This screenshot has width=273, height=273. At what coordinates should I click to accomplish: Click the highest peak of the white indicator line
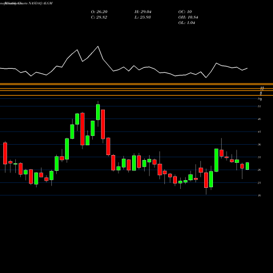click(98, 46)
